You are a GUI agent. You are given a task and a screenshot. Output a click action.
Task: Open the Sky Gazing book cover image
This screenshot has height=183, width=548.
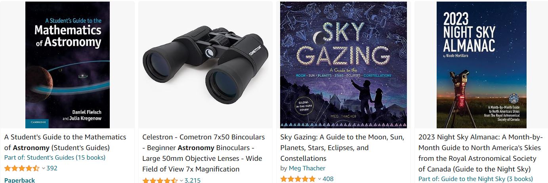[x=343, y=65]
